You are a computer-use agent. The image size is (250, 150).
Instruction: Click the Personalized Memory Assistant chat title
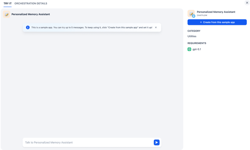31,14
